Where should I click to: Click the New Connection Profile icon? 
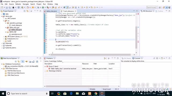26,62
